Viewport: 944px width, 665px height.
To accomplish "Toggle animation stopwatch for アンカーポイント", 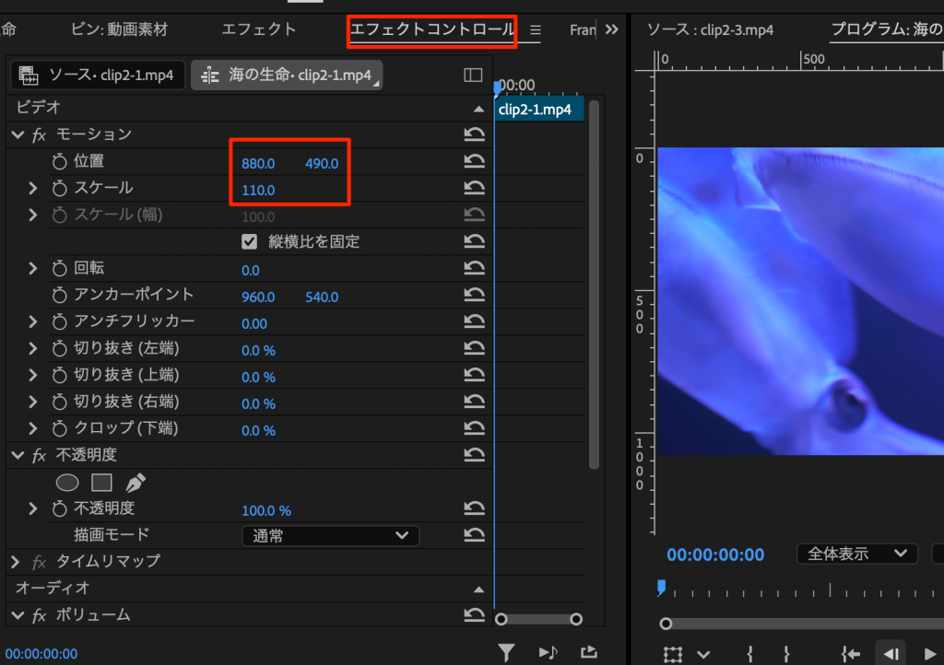I will tap(60, 296).
